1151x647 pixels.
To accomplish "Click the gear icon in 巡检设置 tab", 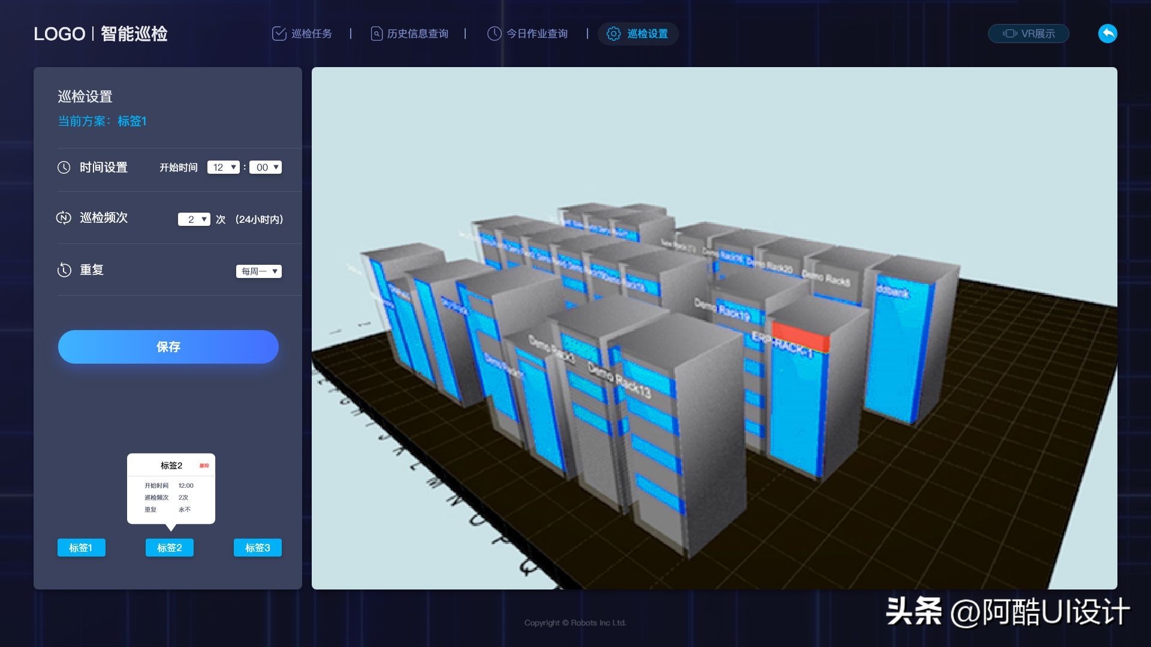I will tap(613, 34).
